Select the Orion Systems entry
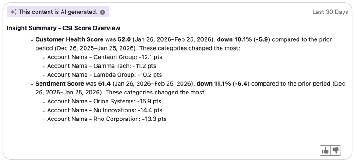The image size is (356, 163). [x=104, y=101]
